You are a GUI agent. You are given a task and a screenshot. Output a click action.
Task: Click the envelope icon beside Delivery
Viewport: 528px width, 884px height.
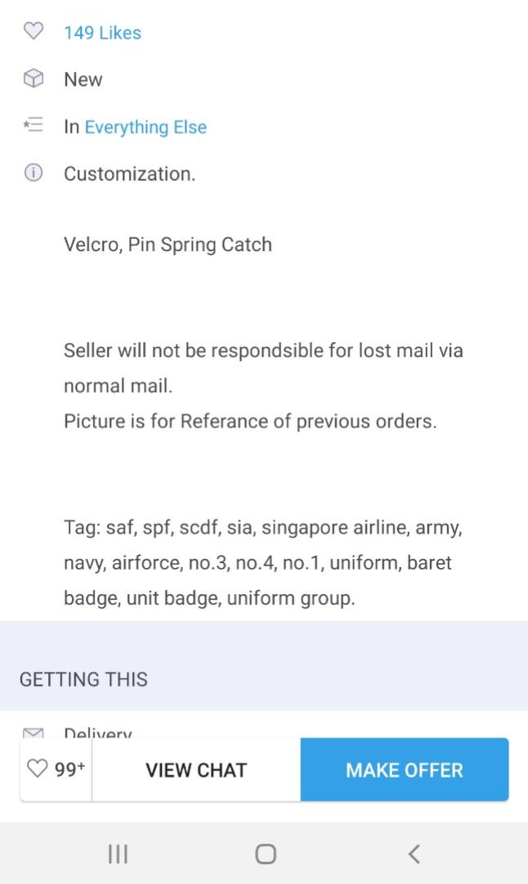(x=34, y=731)
